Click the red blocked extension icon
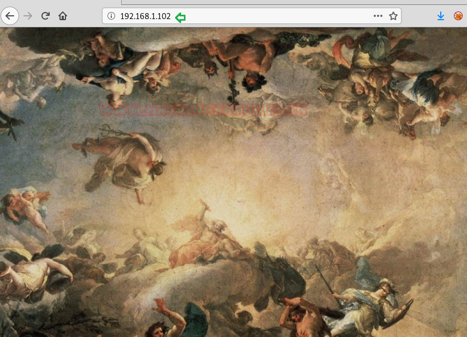The width and height of the screenshot is (467, 337). tap(458, 16)
